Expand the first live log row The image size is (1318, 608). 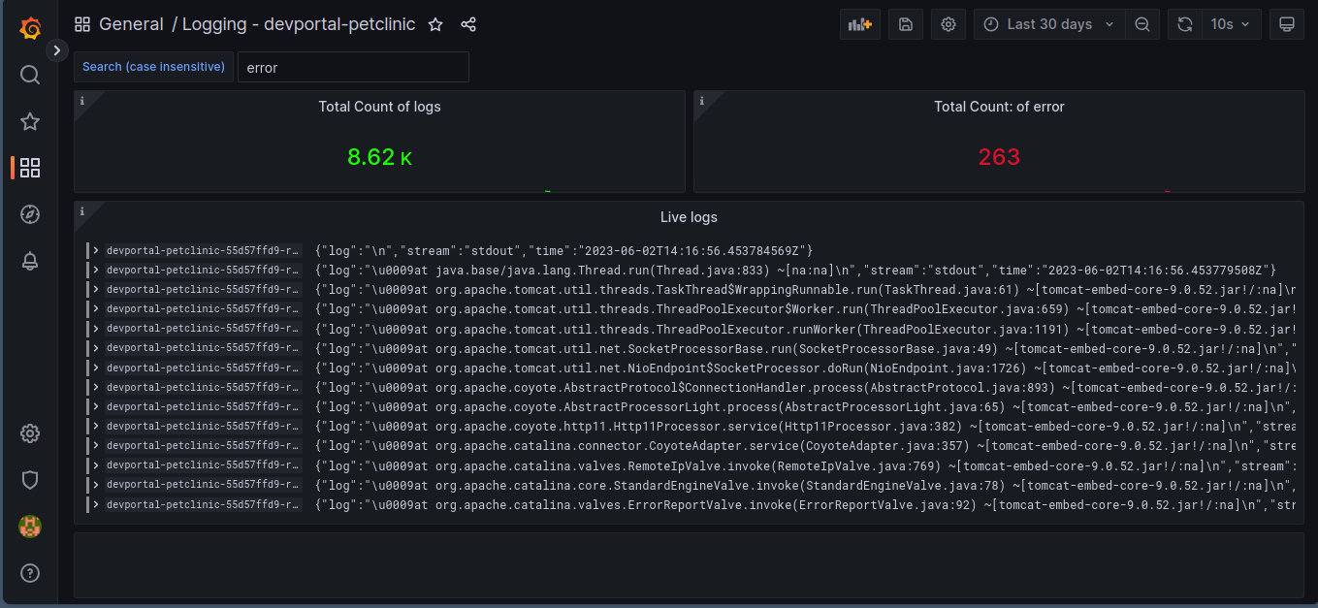coord(96,250)
